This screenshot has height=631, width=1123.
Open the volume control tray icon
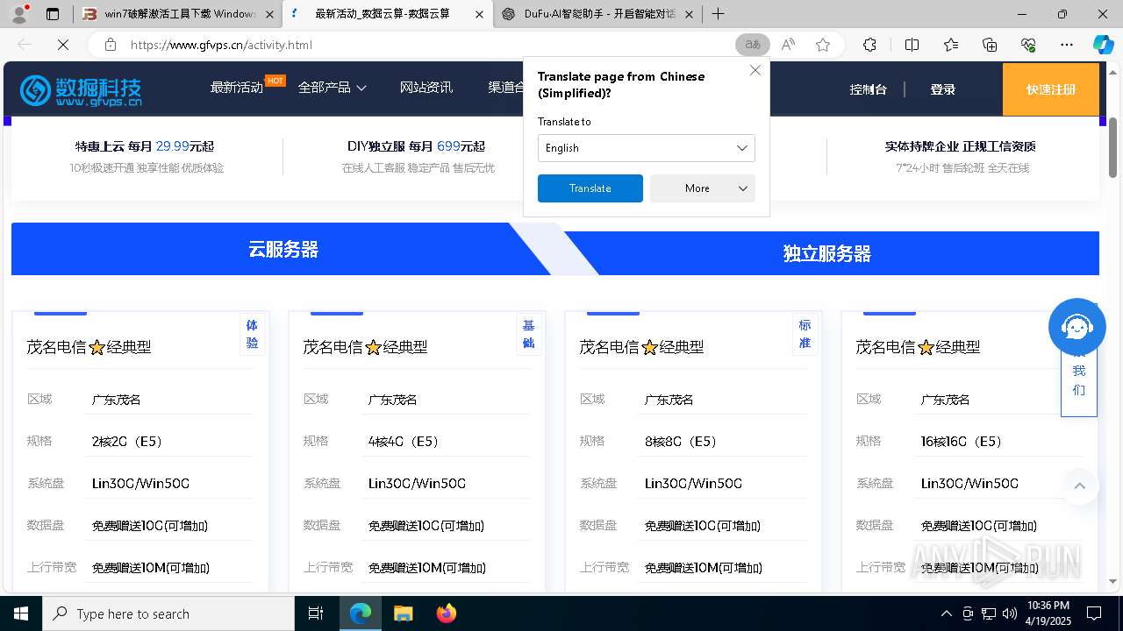point(1010,613)
